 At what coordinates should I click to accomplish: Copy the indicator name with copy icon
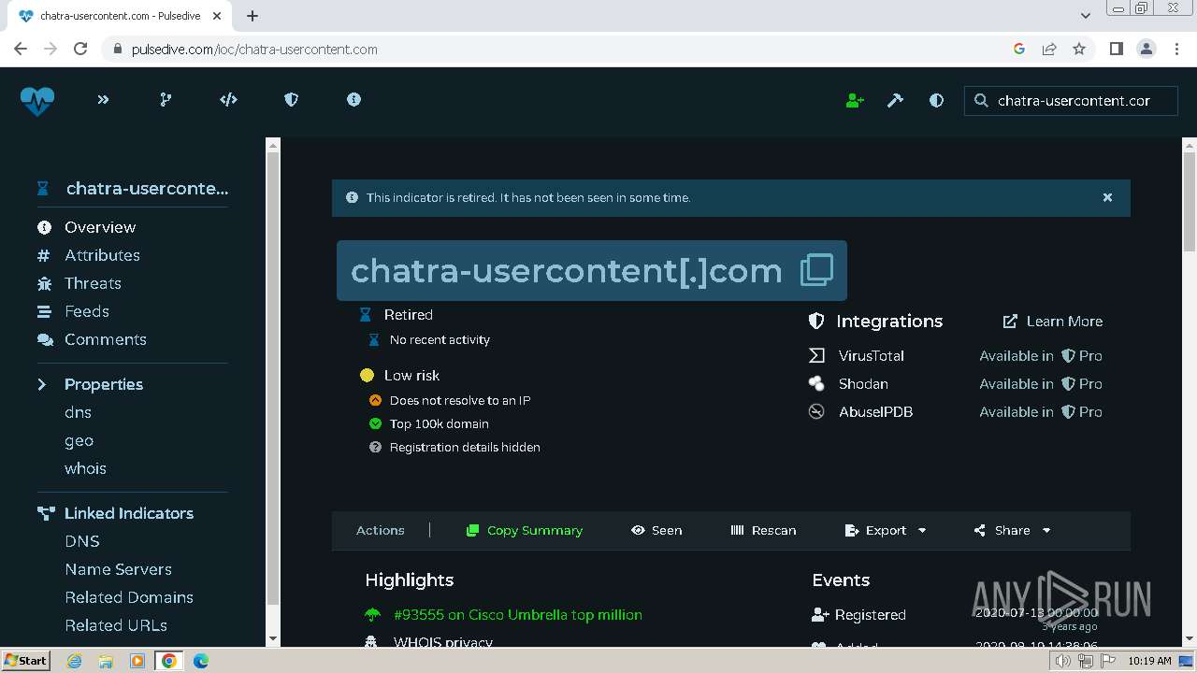[816, 270]
